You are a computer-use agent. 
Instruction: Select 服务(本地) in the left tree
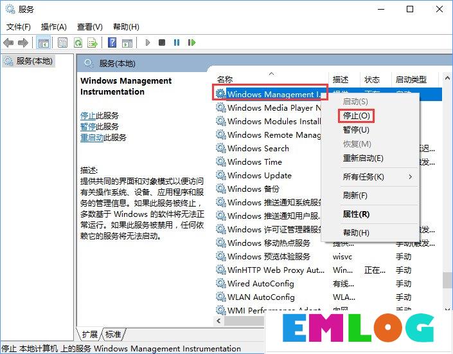click(28, 61)
